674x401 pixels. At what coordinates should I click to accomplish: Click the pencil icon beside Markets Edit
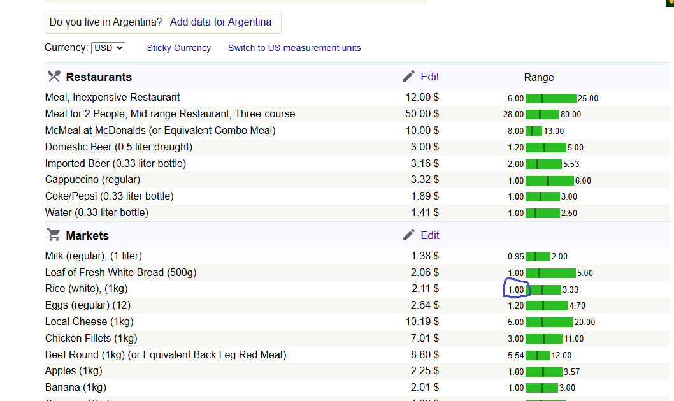(409, 235)
